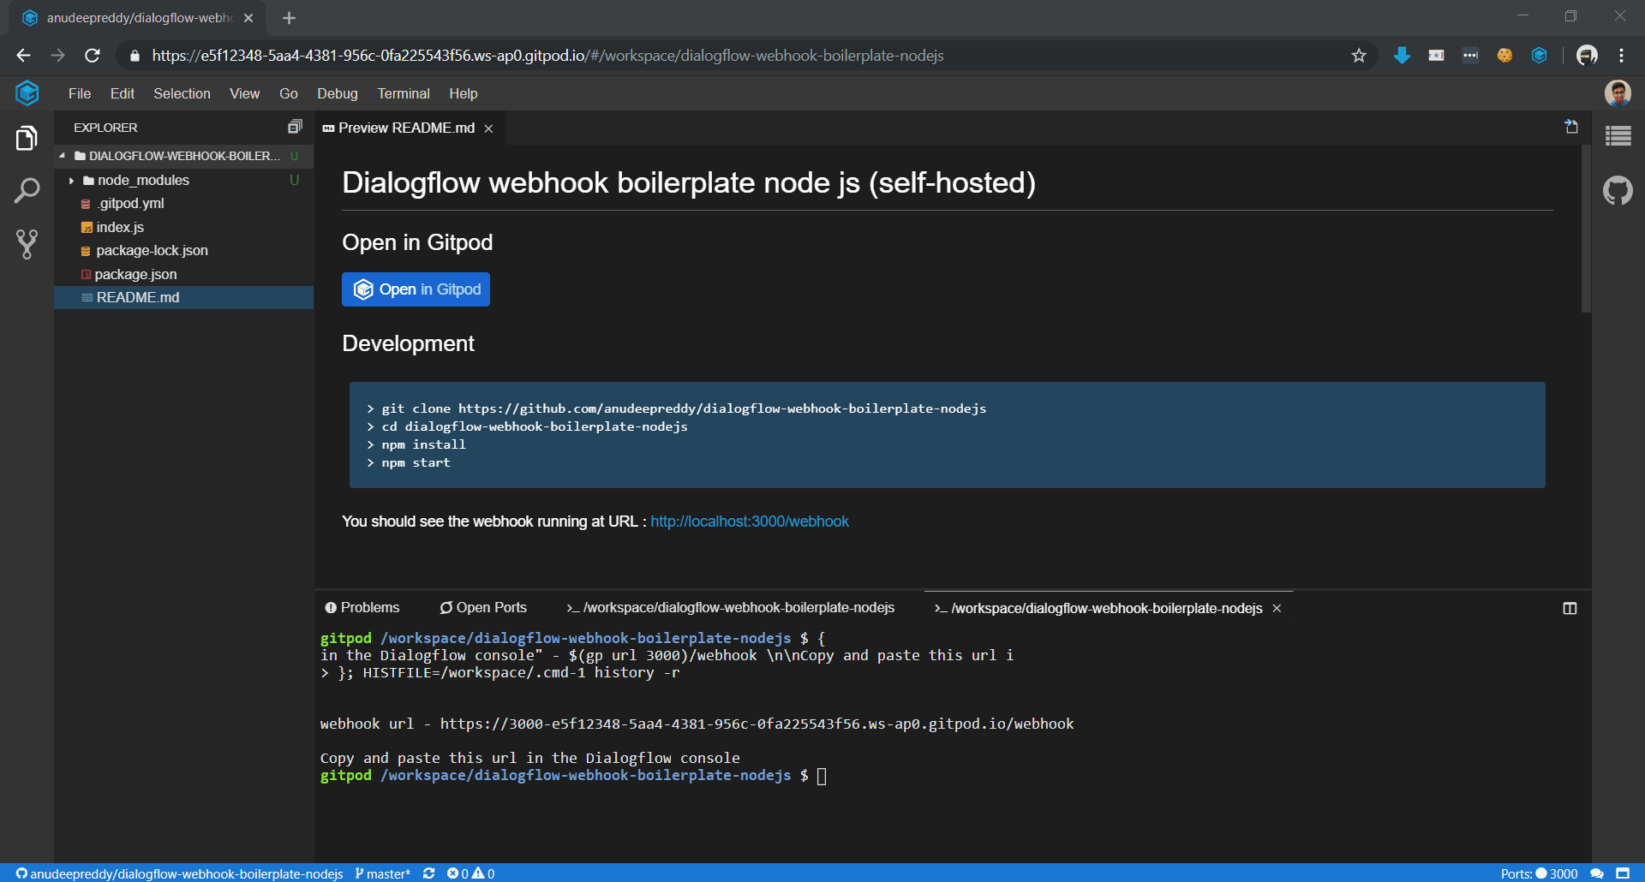This screenshot has width=1645, height=882.
Task: Switch to the Problems tab
Action: (x=362, y=607)
